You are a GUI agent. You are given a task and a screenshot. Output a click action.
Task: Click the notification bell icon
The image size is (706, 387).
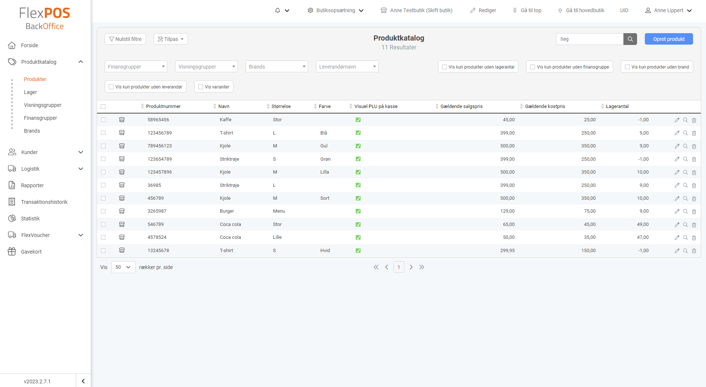(x=278, y=10)
